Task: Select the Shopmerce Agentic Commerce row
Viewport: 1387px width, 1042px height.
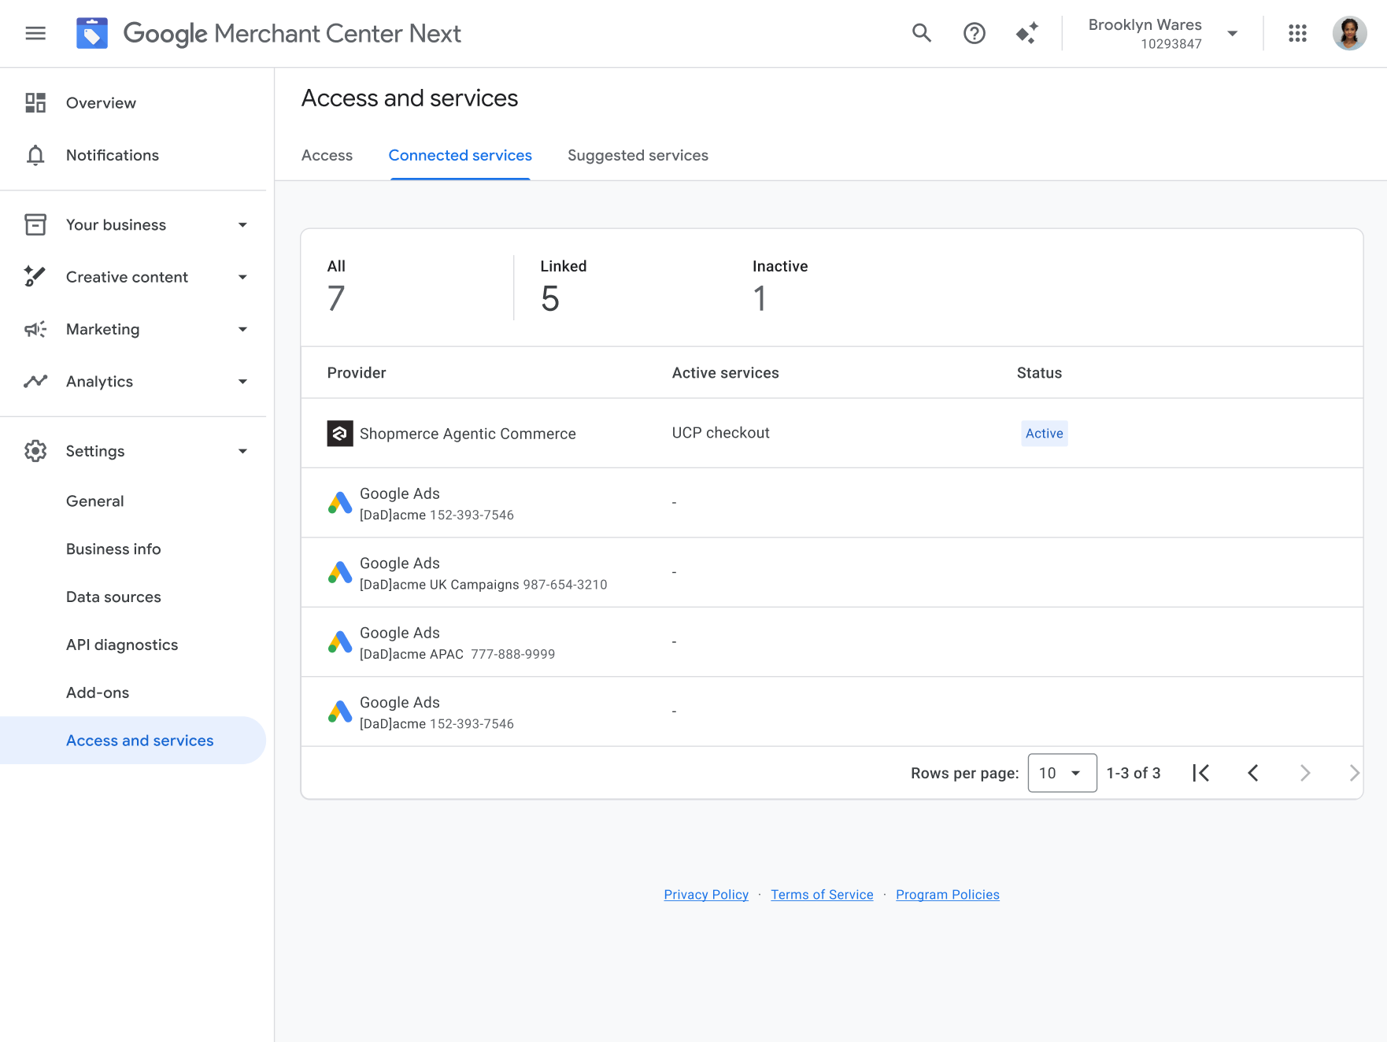Action: [832, 433]
